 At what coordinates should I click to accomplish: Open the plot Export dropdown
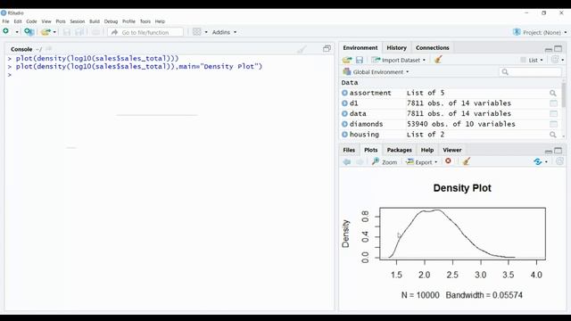click(422, 162)
